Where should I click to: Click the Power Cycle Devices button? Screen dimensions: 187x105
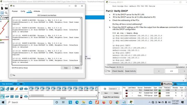(x=15, y=84)
